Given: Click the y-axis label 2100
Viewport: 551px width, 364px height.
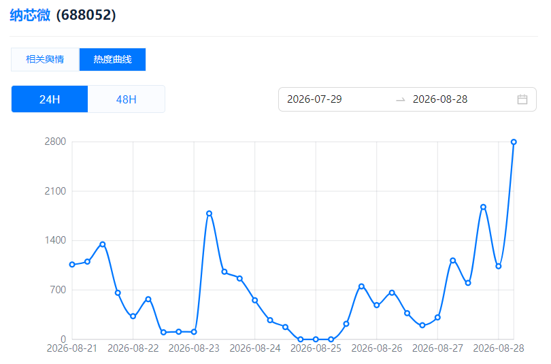Looking at the screenshot, I should (x=55, y=191).
